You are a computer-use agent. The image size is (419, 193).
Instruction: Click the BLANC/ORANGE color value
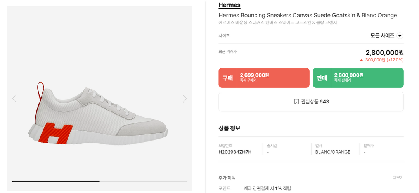click(332, 152)
